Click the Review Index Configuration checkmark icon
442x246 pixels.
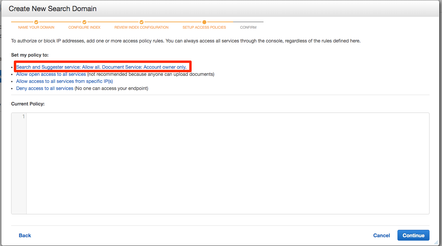click(x=141, y=22)
